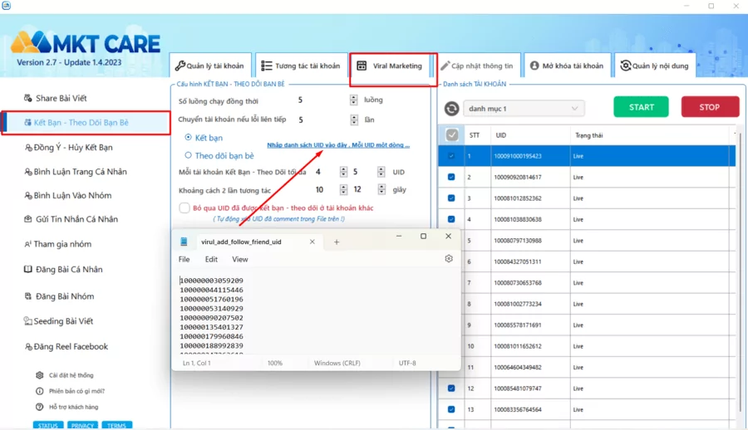Screen dimensions: 748x430
Task: Click line 100000090207502 in Notepad
Action: 211,317
